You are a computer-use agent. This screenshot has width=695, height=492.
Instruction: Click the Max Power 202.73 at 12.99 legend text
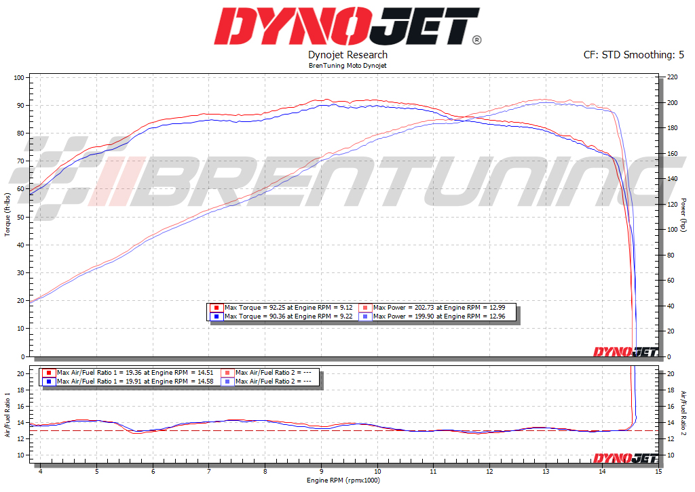pos(438,308)
